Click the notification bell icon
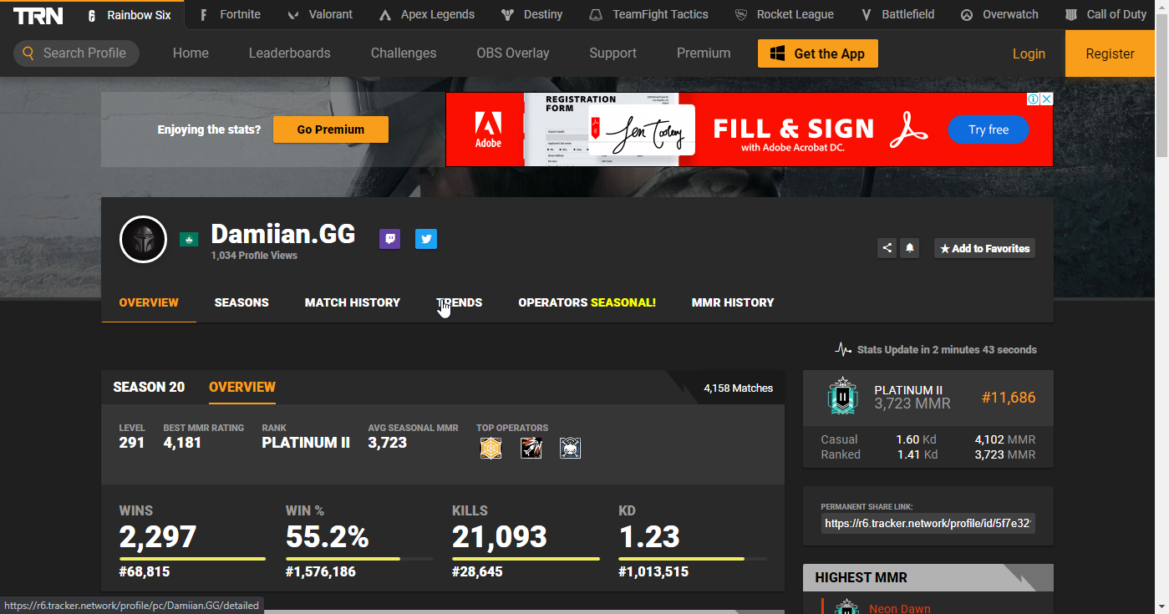 pyautogui.click(x=910, y=248)
